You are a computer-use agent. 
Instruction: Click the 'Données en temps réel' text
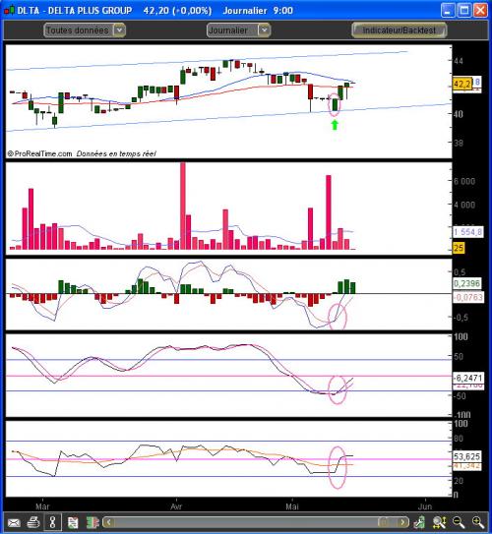pos(116,153)
